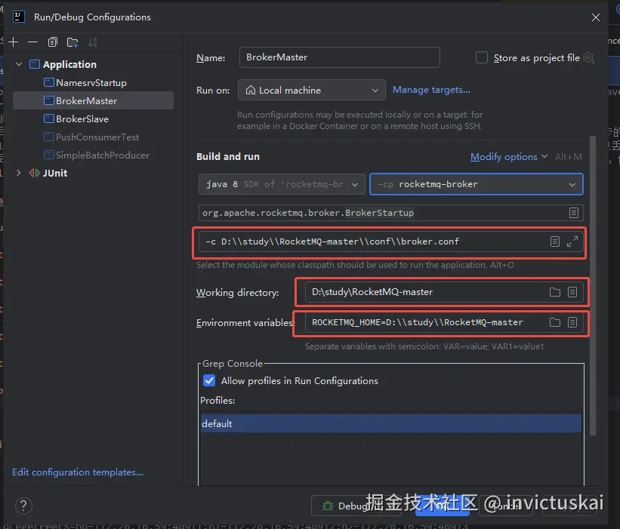Add a new configuration with plus icon
The width and height of the screenshot is (620, 529).
[14, 42]
